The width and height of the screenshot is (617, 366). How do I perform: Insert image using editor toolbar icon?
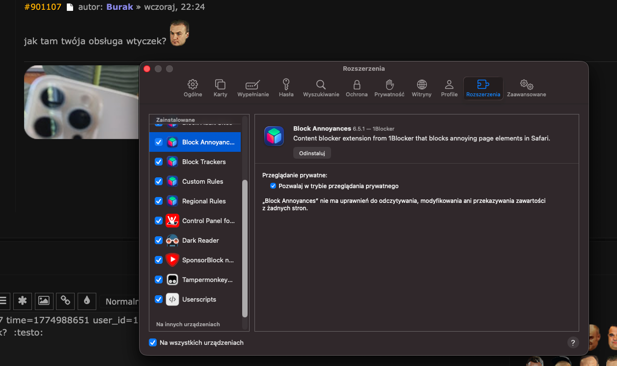tap(44, 300)
